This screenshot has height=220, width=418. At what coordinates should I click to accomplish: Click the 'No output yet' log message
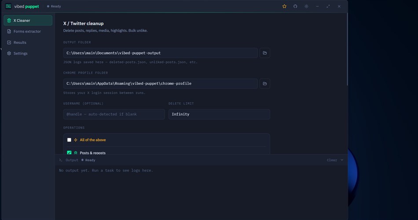106,170
